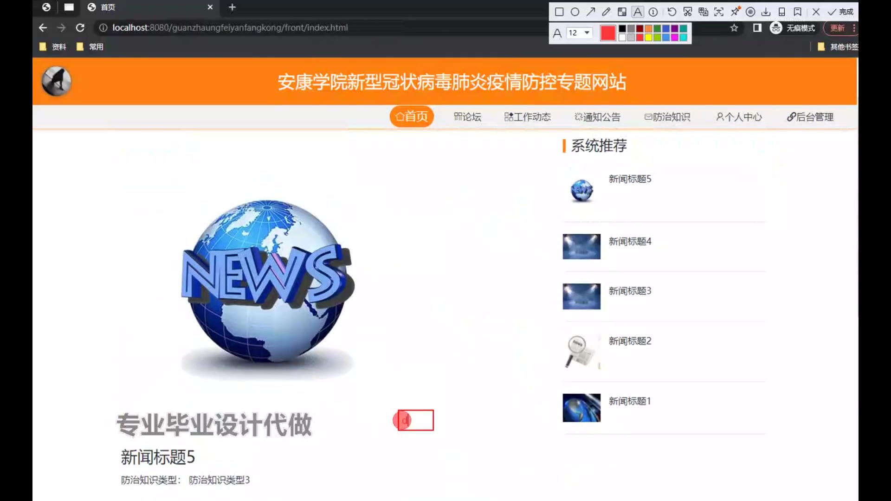Open the 防治知识 navigation item
The image size is (891, 501).
667,117
